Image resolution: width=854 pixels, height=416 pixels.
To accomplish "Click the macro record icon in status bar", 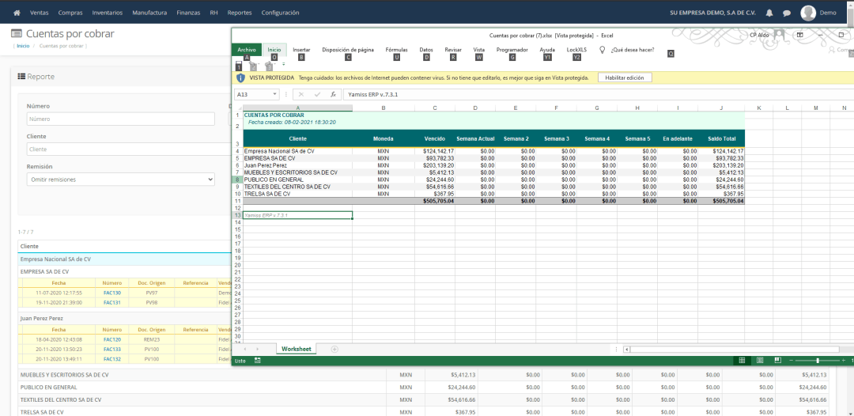I will (x=258, y=361).
